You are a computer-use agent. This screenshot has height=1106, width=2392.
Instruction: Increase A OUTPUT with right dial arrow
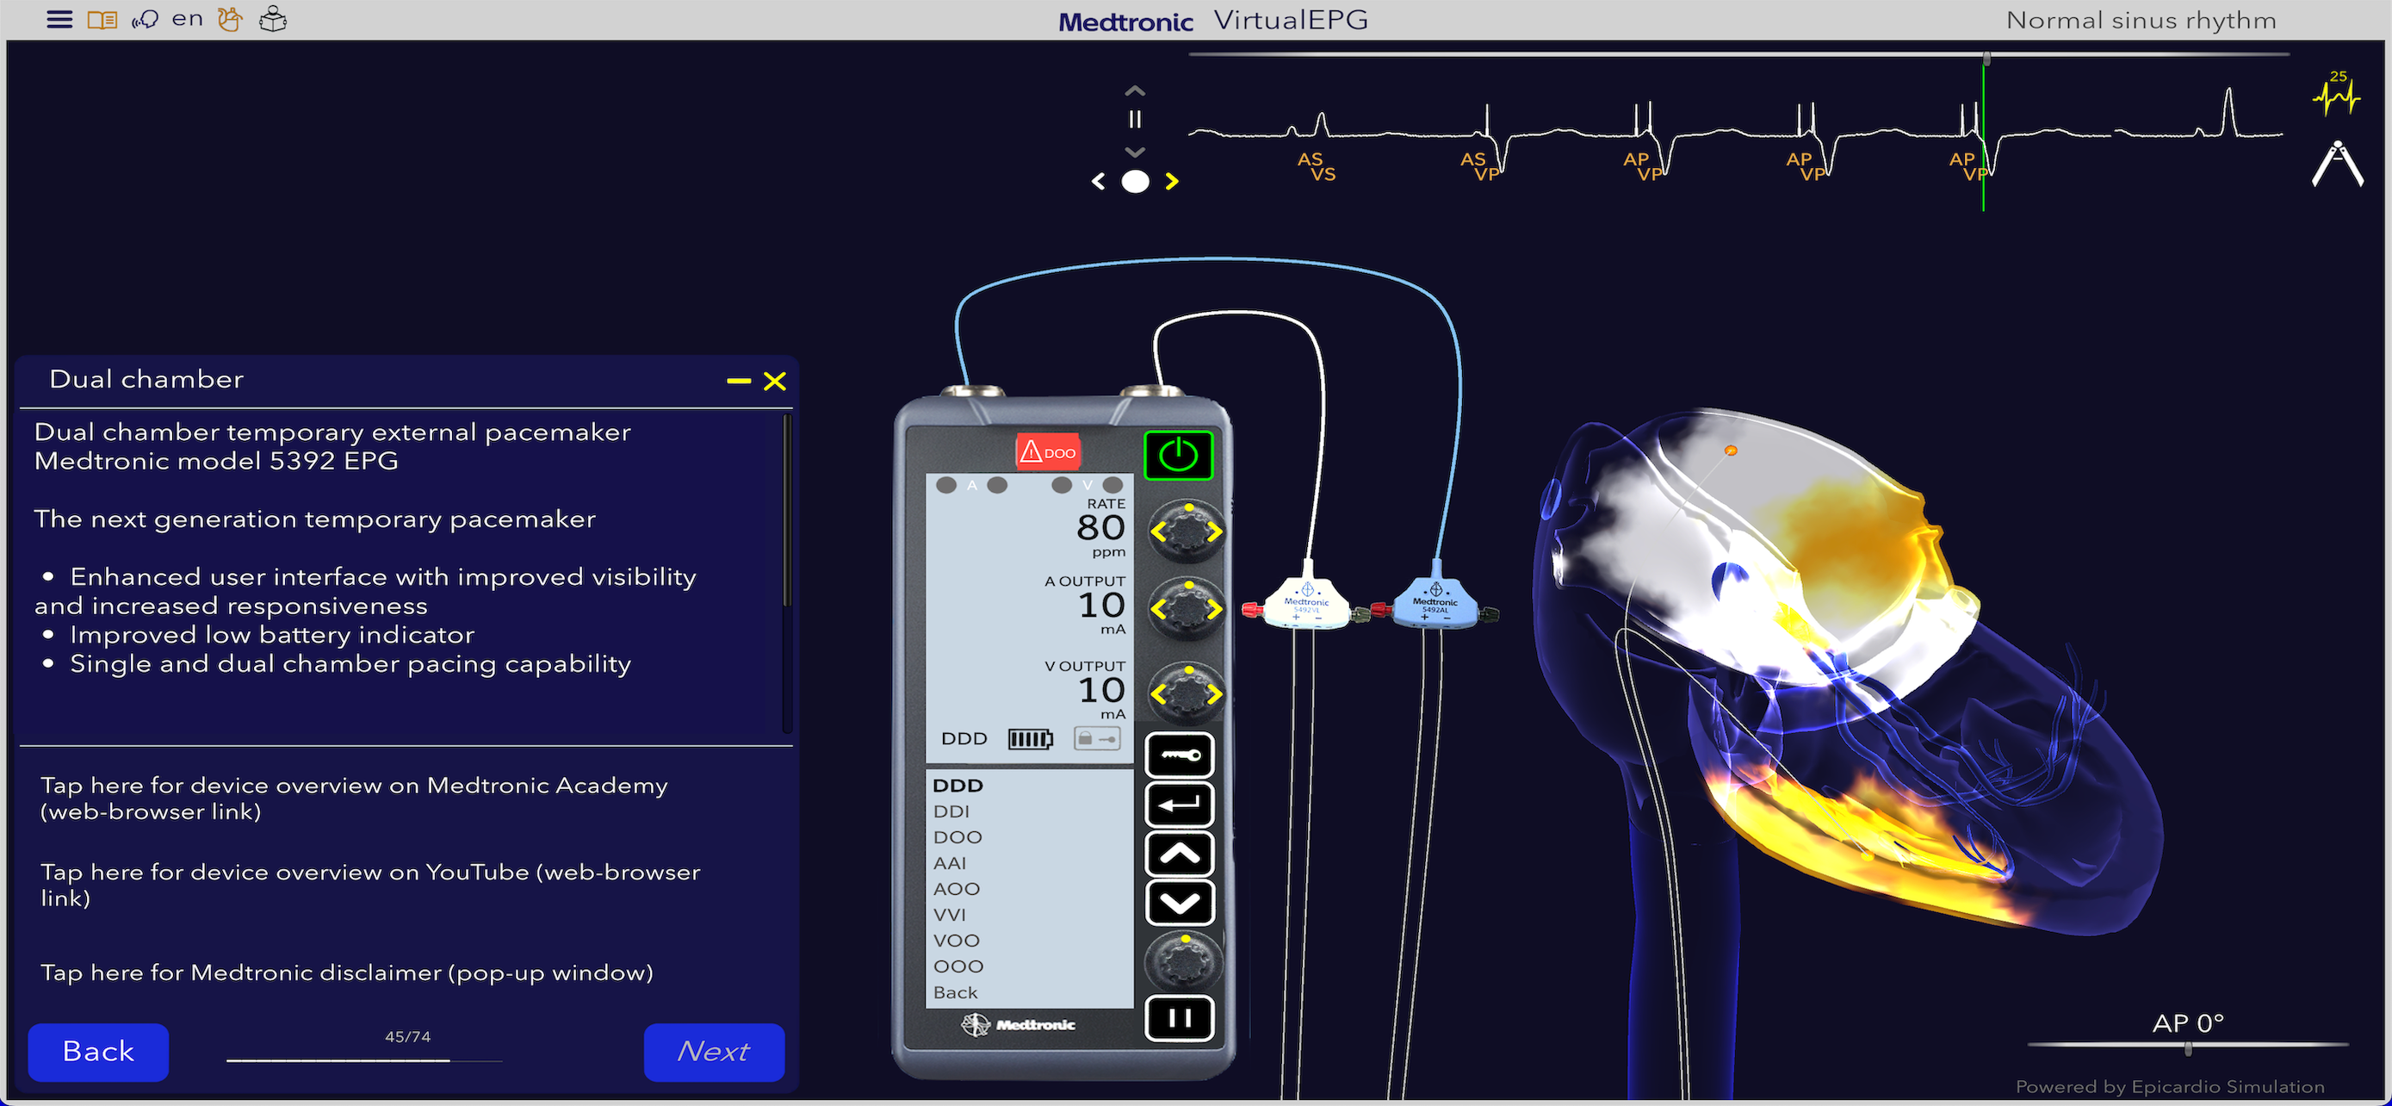1215,610
